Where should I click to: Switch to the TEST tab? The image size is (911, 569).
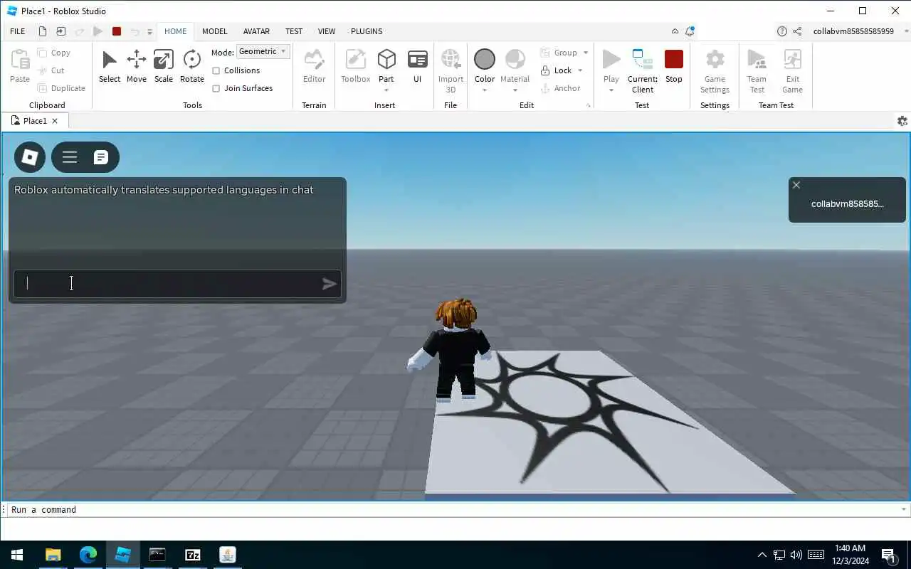[x=294, y=31]
